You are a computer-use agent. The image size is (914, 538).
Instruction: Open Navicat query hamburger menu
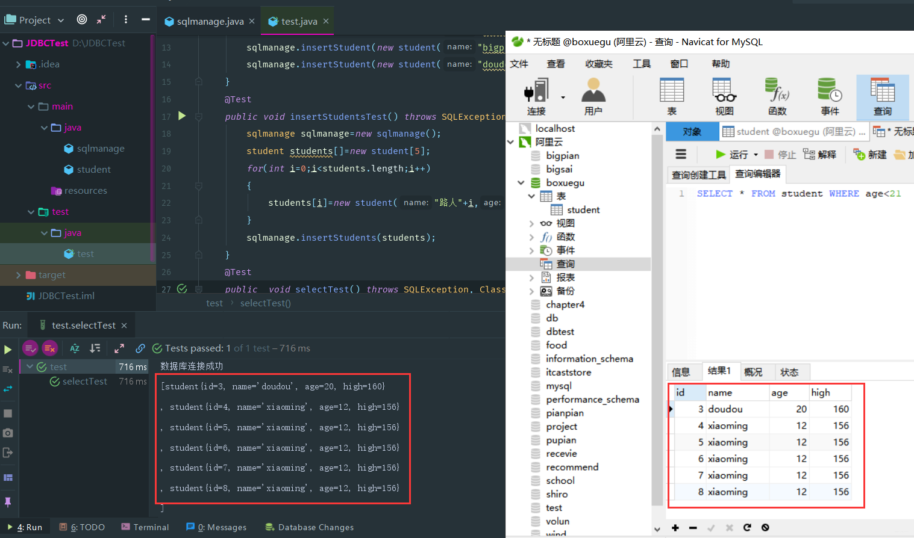pos(681,154)
